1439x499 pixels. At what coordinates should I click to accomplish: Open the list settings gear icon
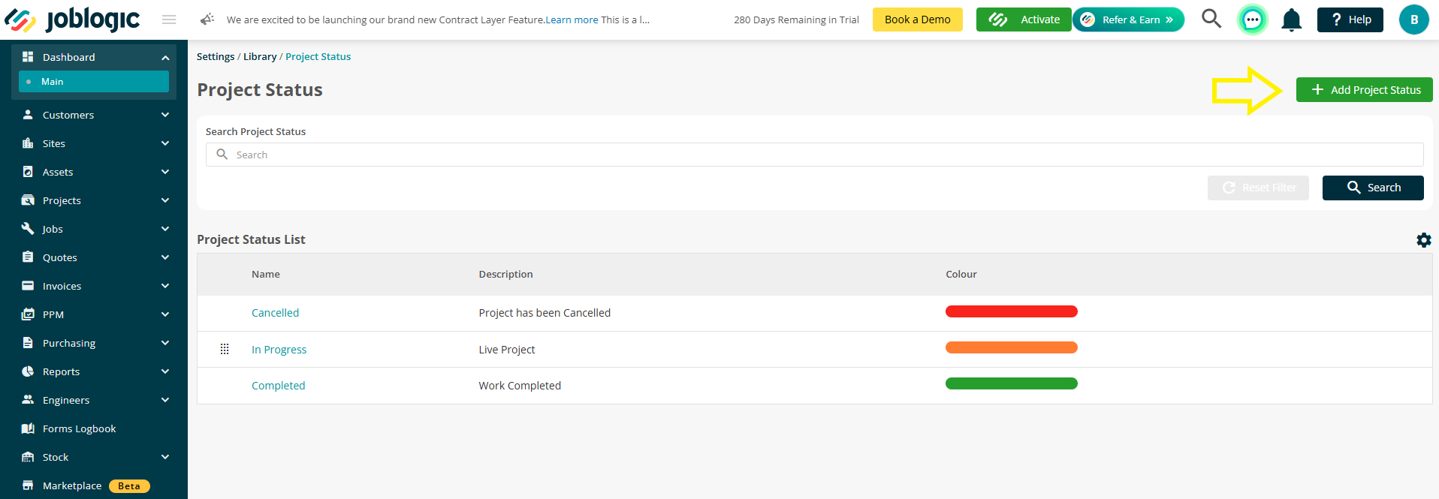pyautogui.click(x=1423, y=240)
